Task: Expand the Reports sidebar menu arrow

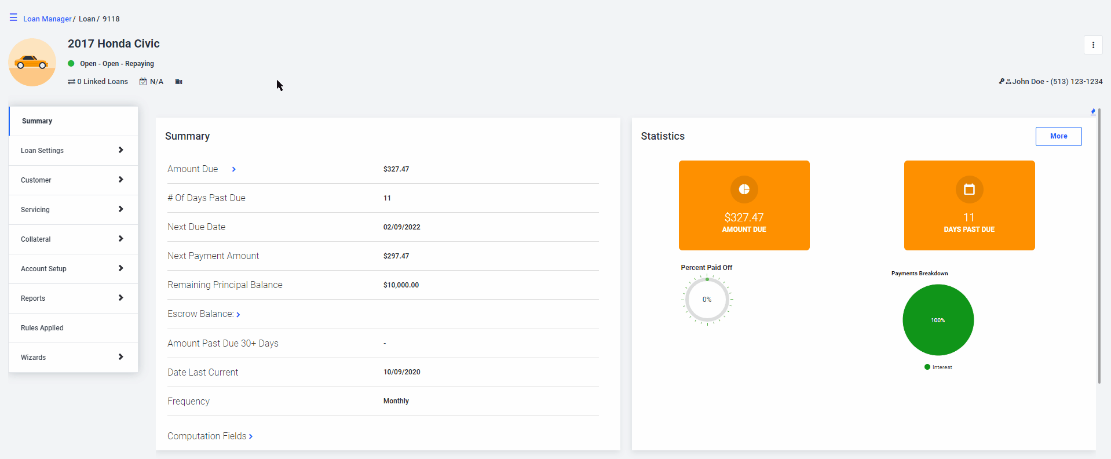Action: point(120,298)
